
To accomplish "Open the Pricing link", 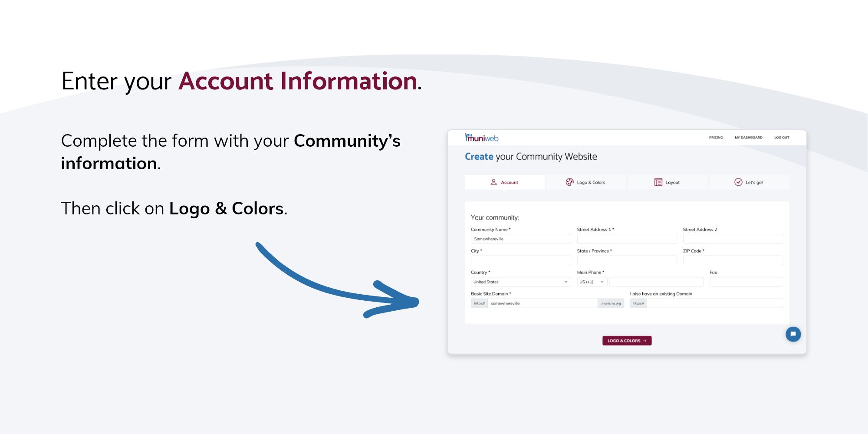I will point(716,138).
